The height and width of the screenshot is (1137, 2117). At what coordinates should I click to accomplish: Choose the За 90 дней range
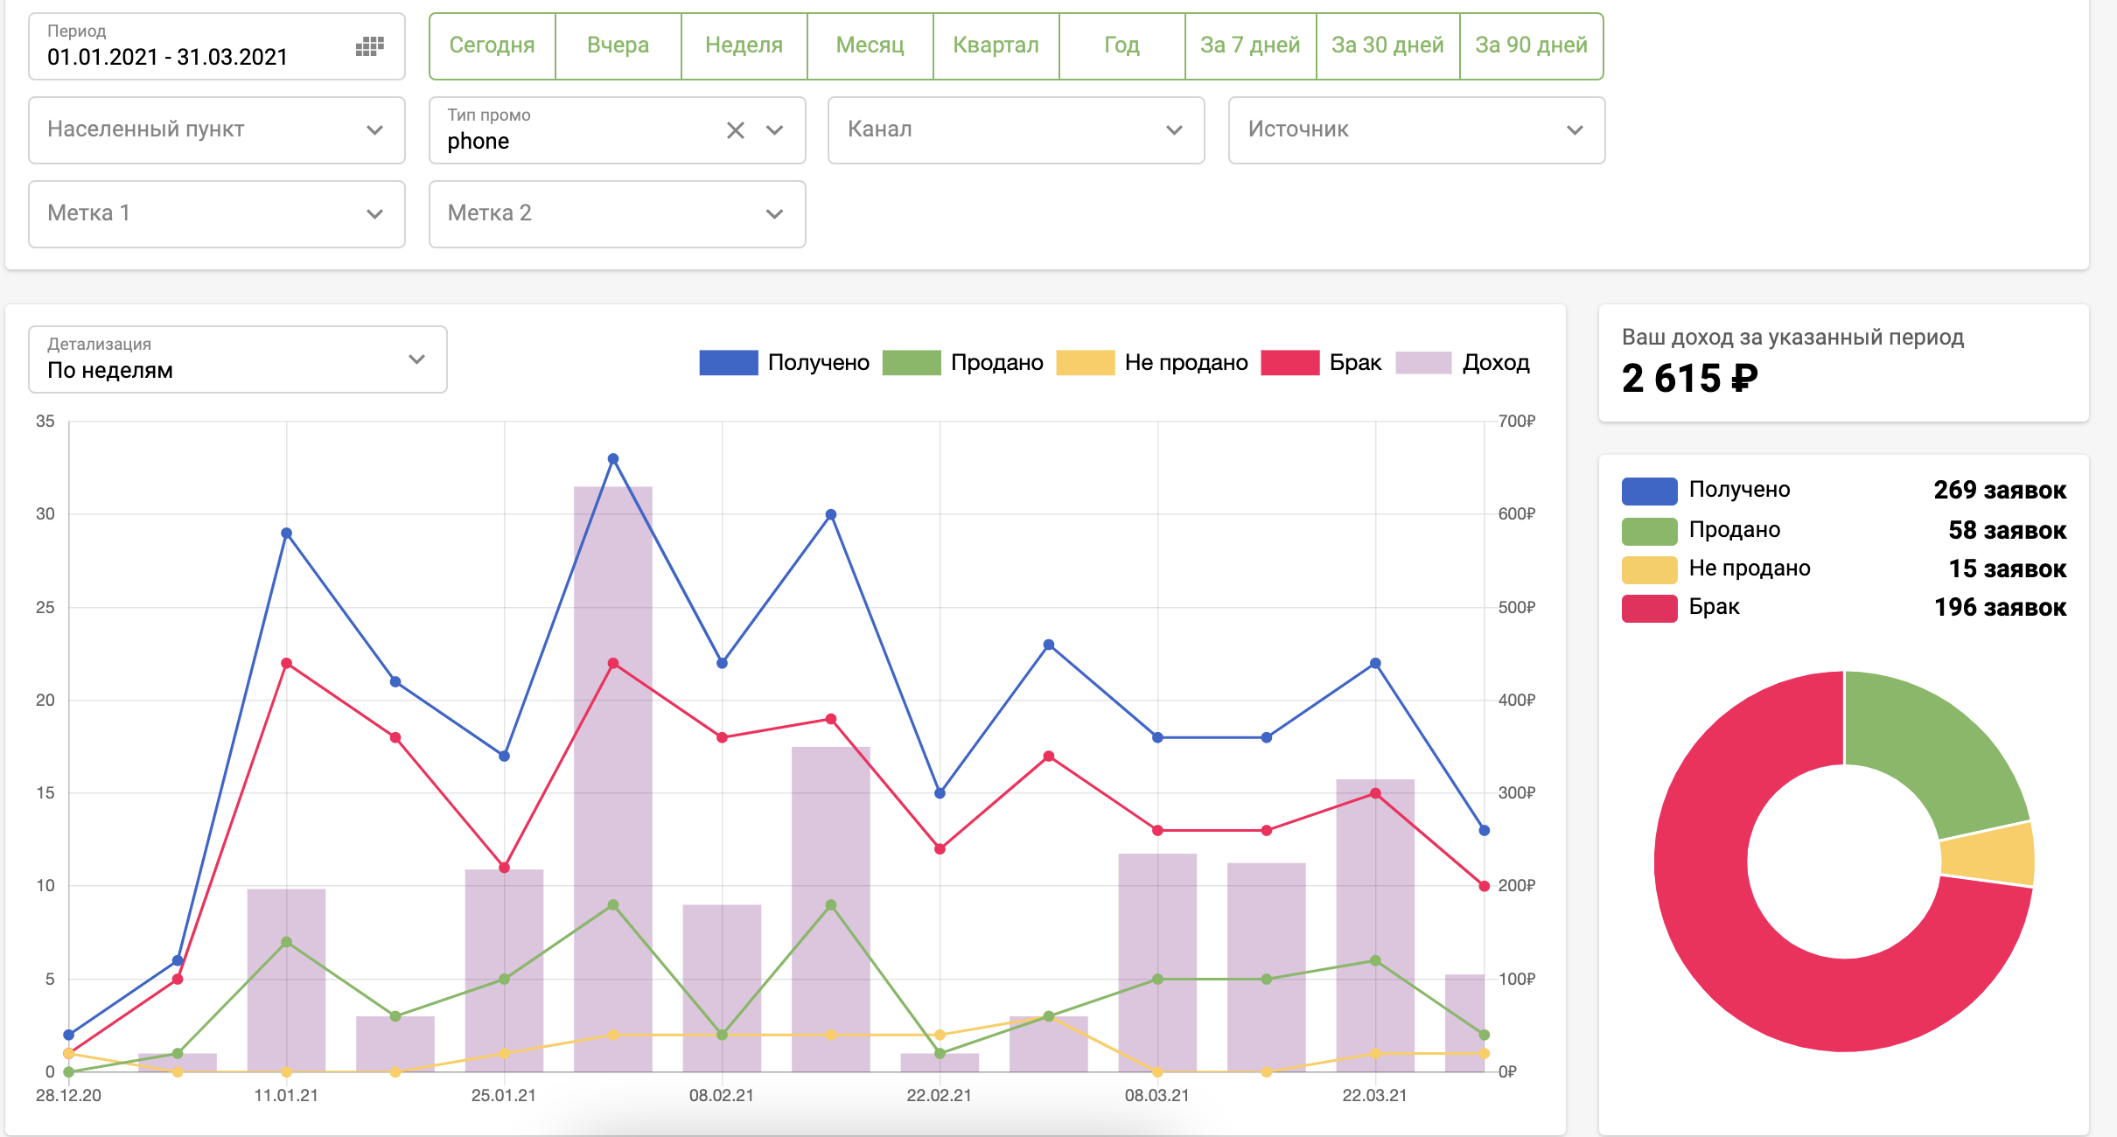click(x=1531, y=45)
